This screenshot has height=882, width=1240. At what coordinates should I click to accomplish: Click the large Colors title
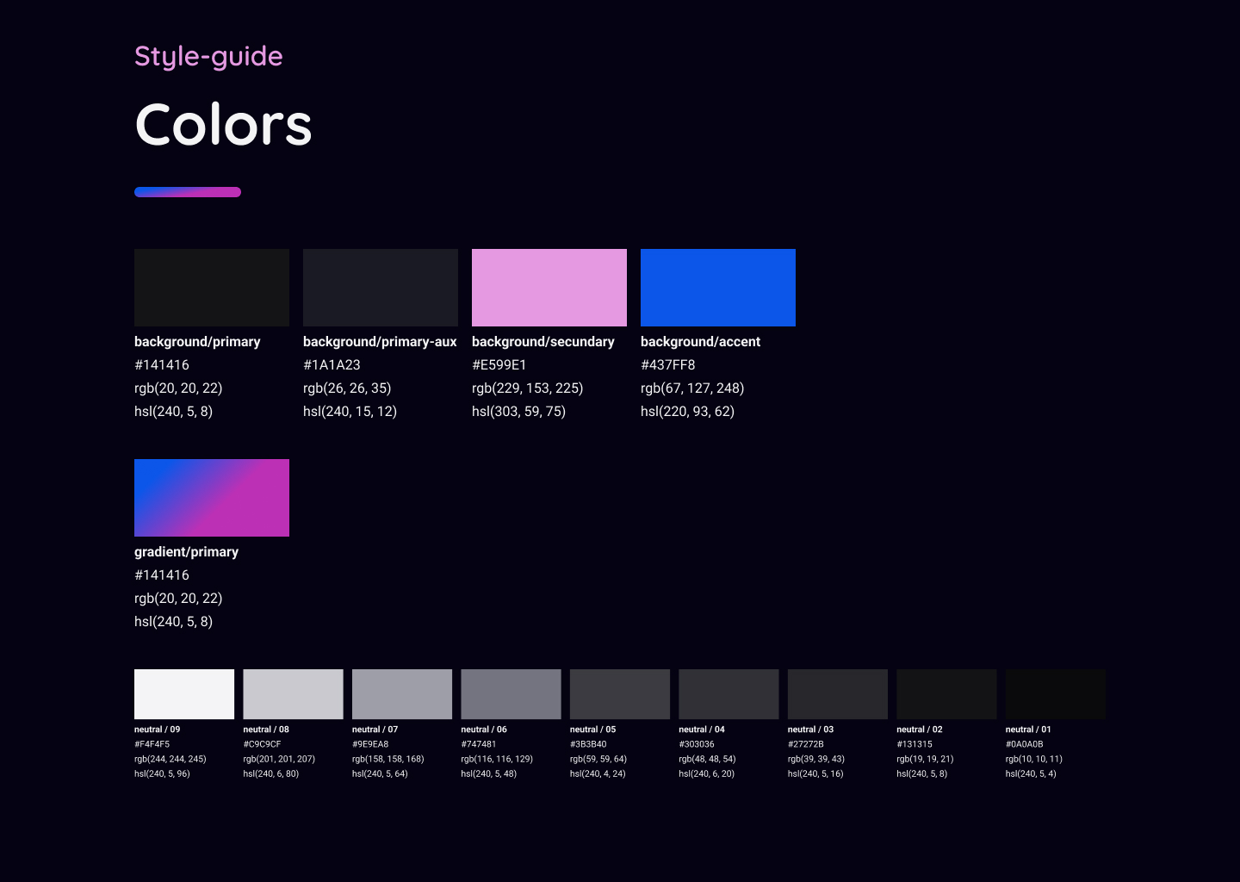point(223,124)
